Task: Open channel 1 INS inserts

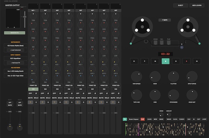Action: click(x=33, y=89)
